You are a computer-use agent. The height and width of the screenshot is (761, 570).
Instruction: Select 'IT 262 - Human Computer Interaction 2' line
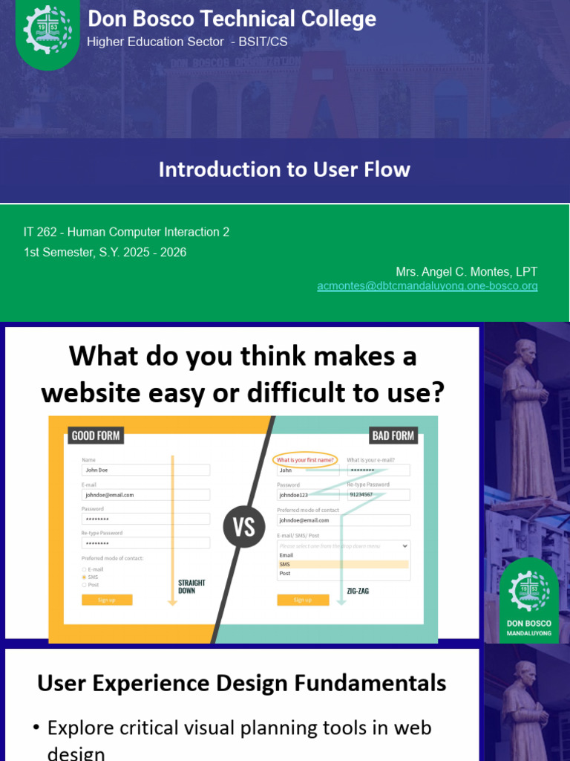point(126,232)
